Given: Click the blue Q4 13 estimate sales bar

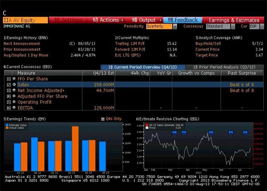Looking at the screenshot, I should 103,156.
